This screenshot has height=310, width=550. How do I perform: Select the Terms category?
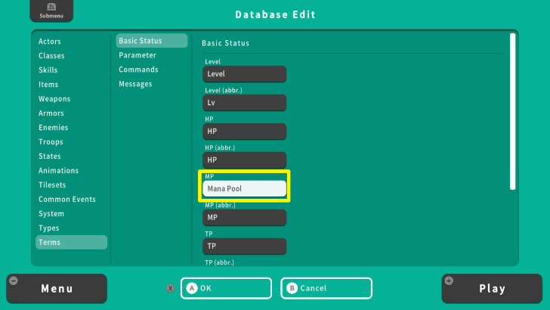(71, 242)
